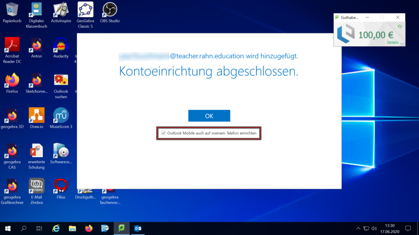Open the volume control tray icon
Screen dimensions: 419x235
[x=374, y=228]
